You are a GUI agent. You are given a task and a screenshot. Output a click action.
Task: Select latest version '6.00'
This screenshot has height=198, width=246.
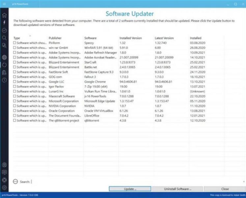[x=158, y=48]
